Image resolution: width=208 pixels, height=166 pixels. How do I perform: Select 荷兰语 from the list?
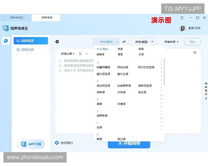pyautogui.click(x=121, y=139)
